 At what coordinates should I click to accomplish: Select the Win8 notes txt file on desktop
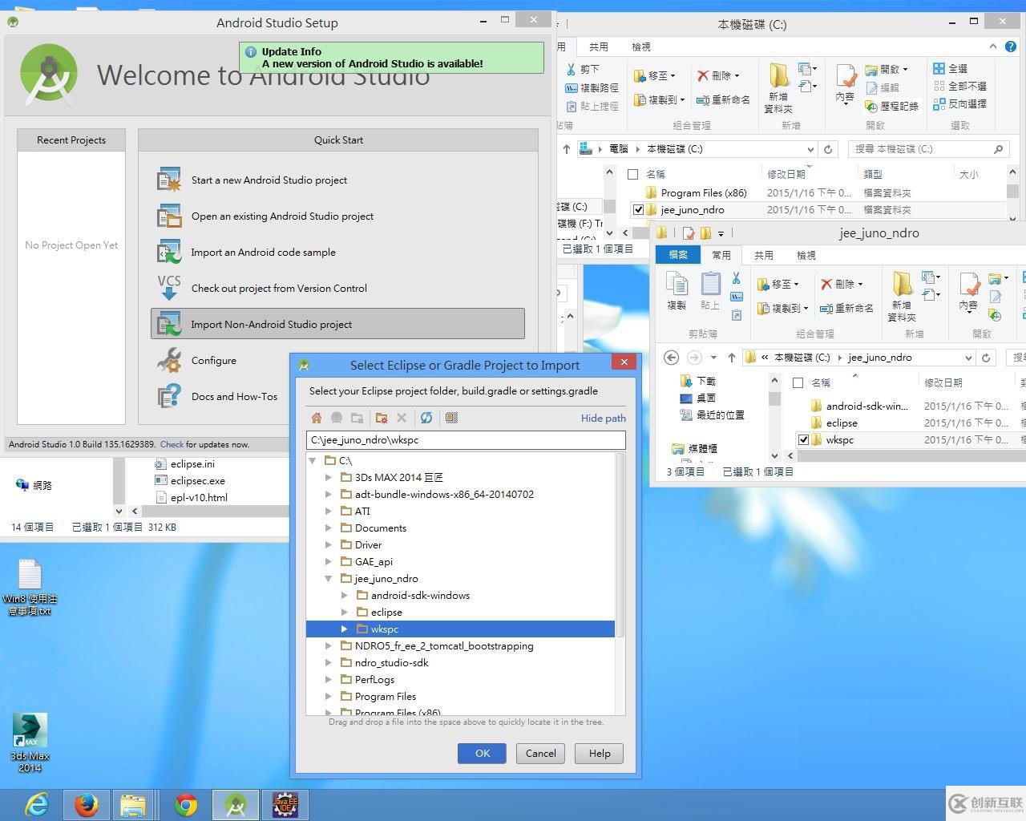pos(30,587)
